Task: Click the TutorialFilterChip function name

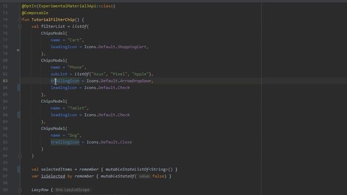Action: 53,19
